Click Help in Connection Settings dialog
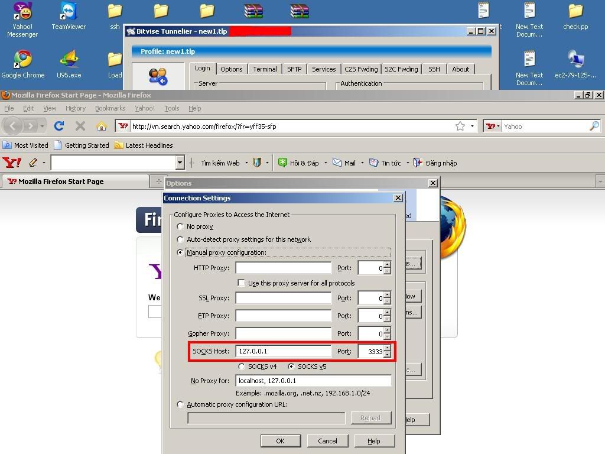The image size is (605, 454). point(374,441)
